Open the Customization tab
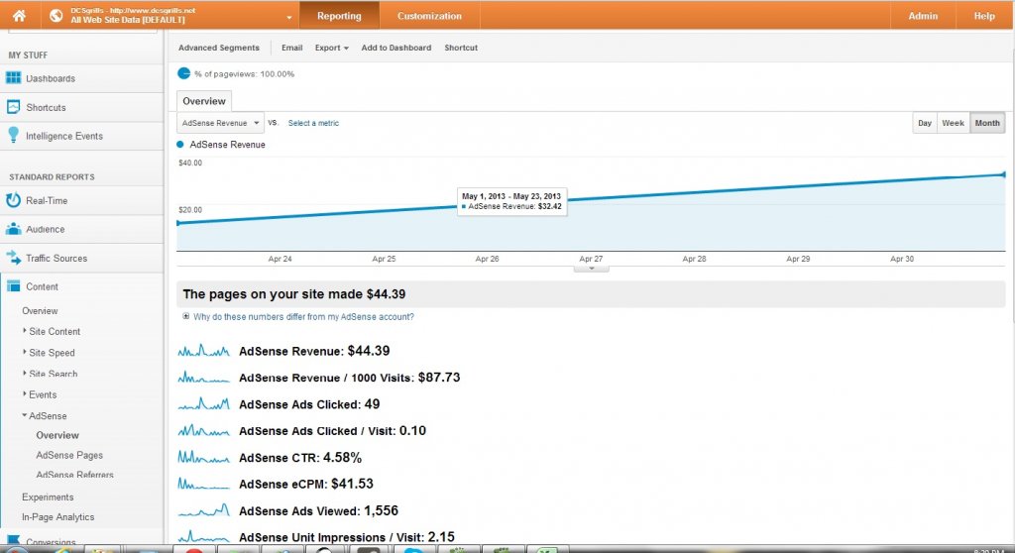Viewport: 1015px width, 553px height. pos(429,16)
